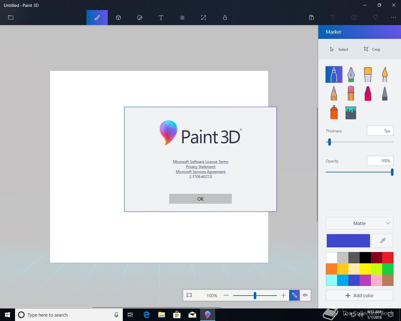The image size is (401, 321).
Task: Click the taskbar search box
Action: click(69, 315)
